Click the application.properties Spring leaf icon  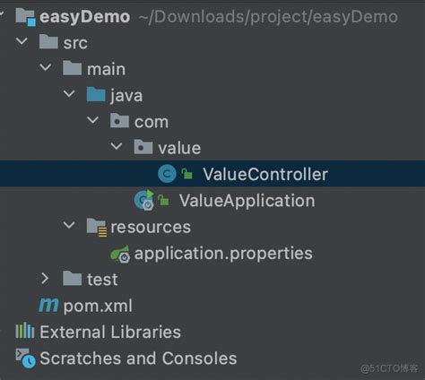(120, 254)
